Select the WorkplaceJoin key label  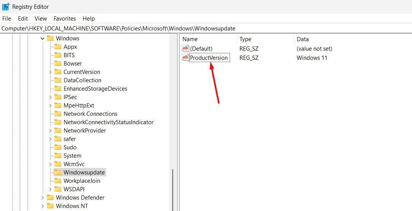coord(82,181)
